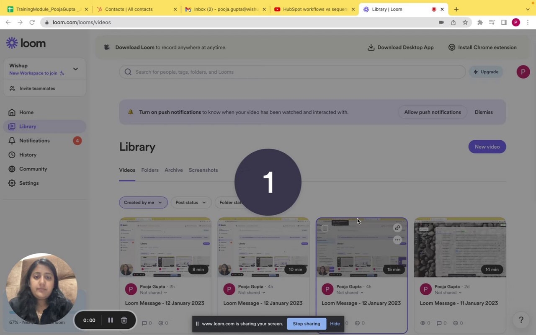536x335 pixels.
Task: Delete the recording with trash icon
Action: (124, 320)
